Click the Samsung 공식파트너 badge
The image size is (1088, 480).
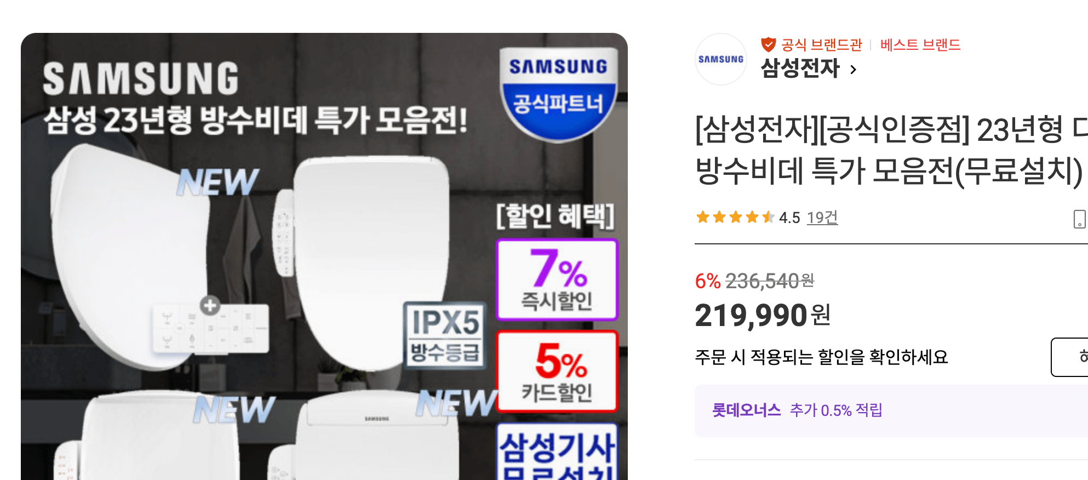point(558,94)
